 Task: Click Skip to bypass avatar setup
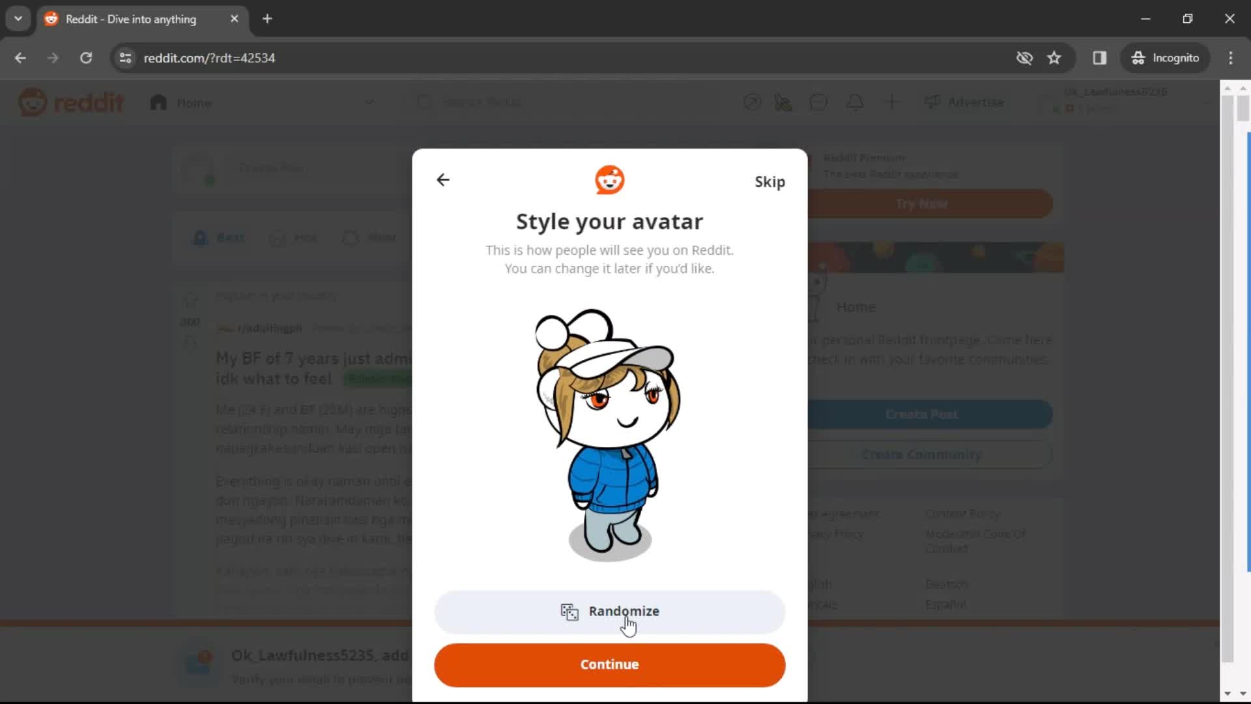[770, 181]
